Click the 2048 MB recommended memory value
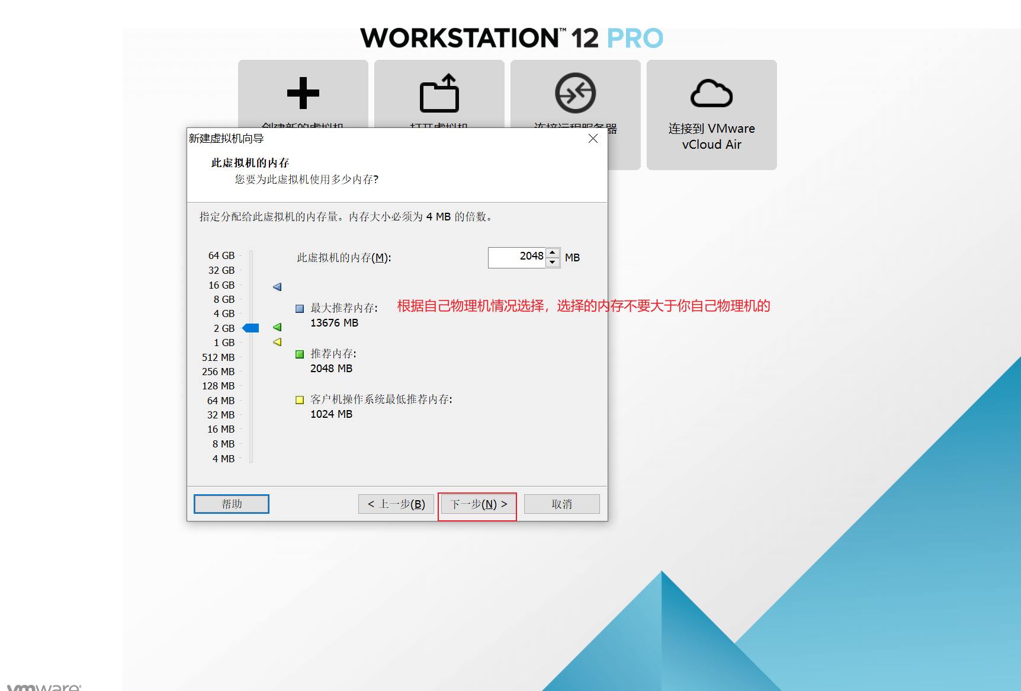The width and height of the screenshot is (1021, 691). tap(331, 369)
